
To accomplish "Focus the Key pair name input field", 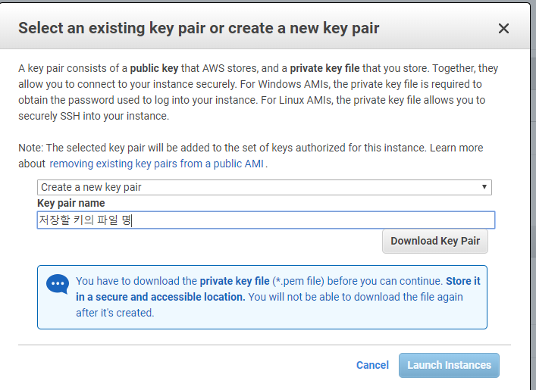I will (265, 220).
